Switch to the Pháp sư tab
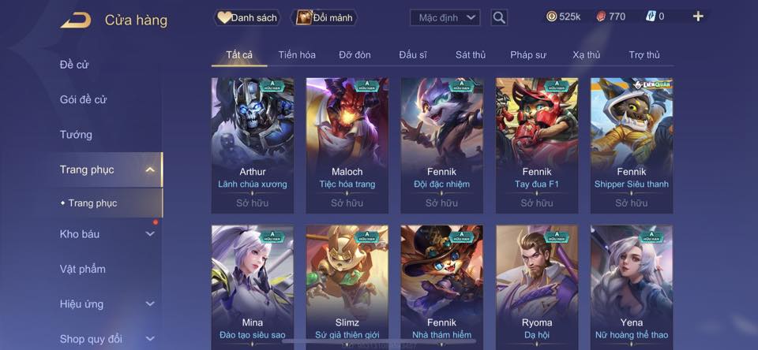Screen dimensions: 758x350 528,55
